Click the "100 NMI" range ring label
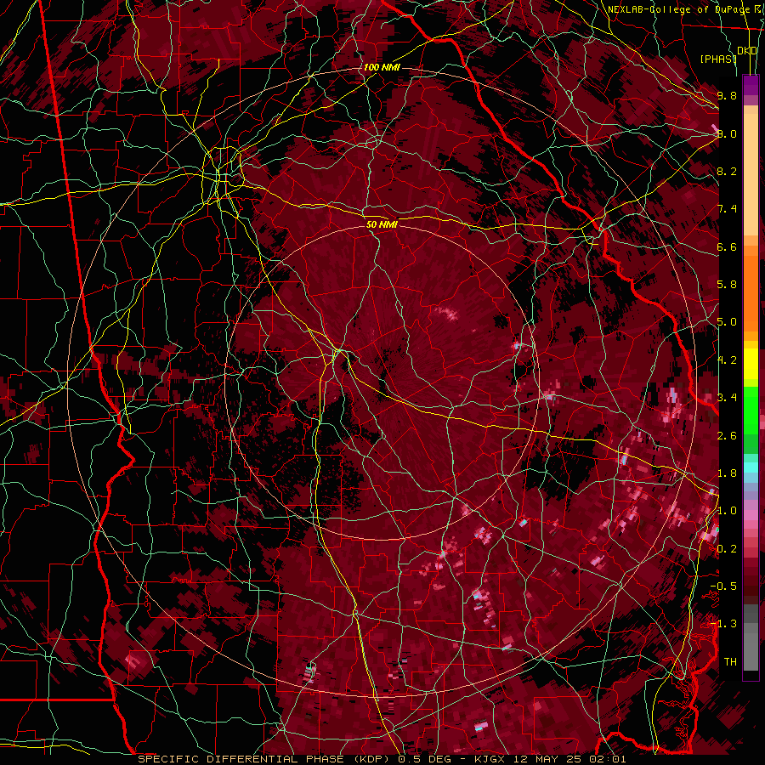This screenshot has height=765, width=765. click(x=382, y=67)
